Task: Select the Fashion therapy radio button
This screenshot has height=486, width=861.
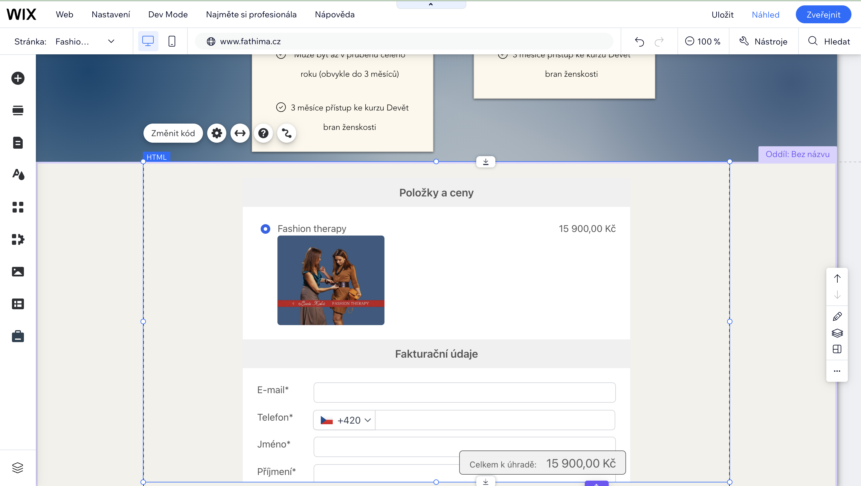Action: pos(265,229)
